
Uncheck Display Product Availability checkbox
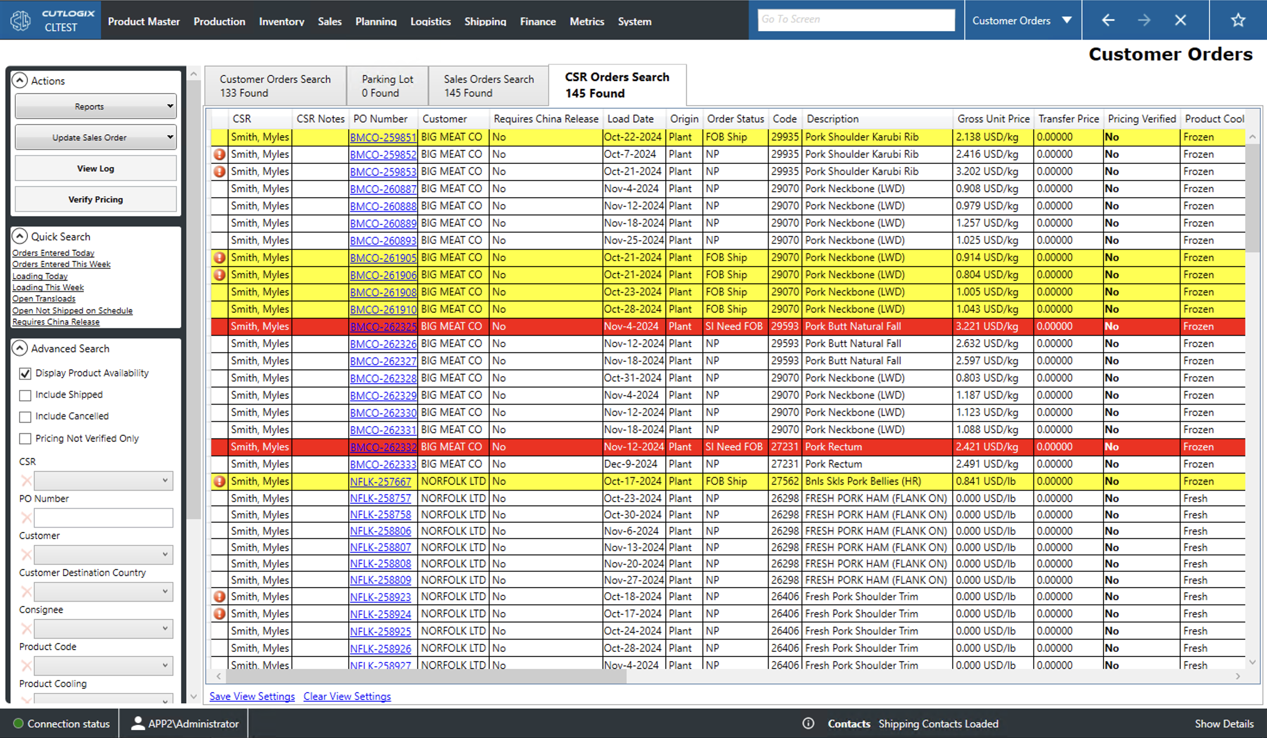tap(25, 373)
